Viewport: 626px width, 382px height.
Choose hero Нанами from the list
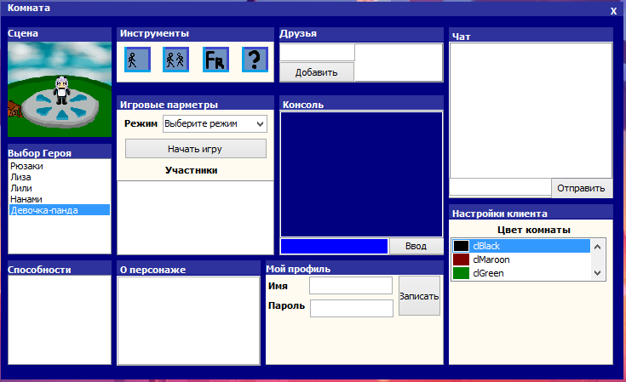click(60, 199)
